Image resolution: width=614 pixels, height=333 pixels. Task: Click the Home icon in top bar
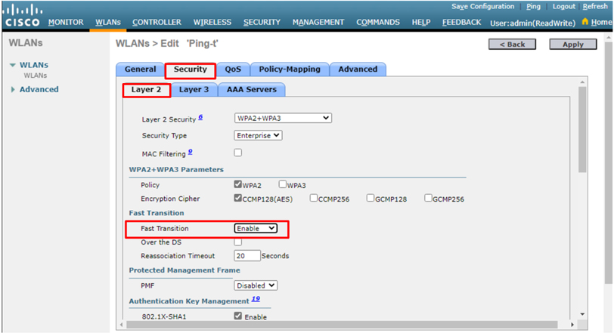pyautogui.click(x=585, y=23)
